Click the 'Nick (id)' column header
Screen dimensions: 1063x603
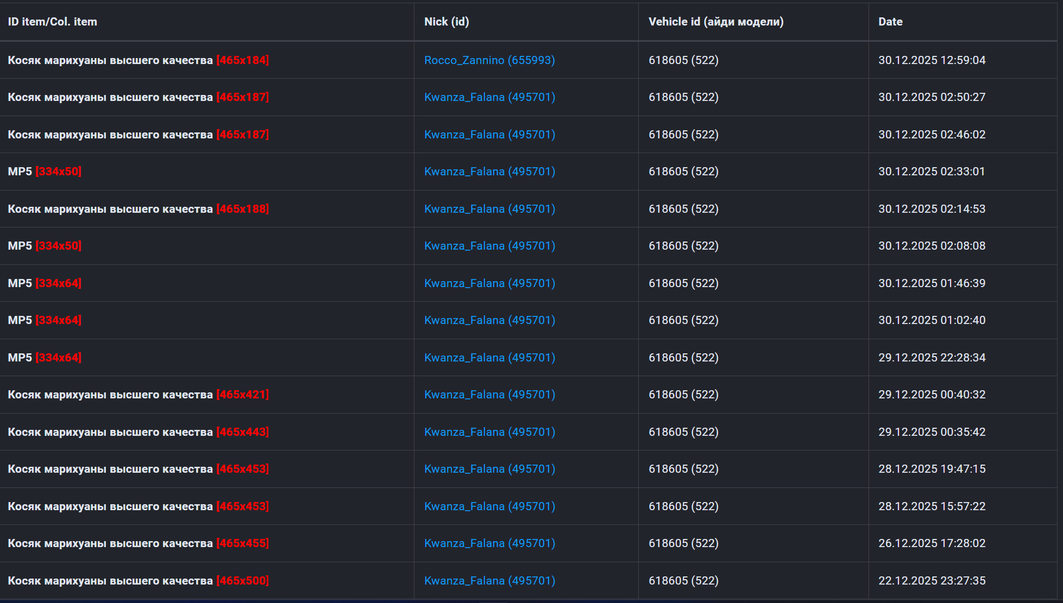pos(446,22)
